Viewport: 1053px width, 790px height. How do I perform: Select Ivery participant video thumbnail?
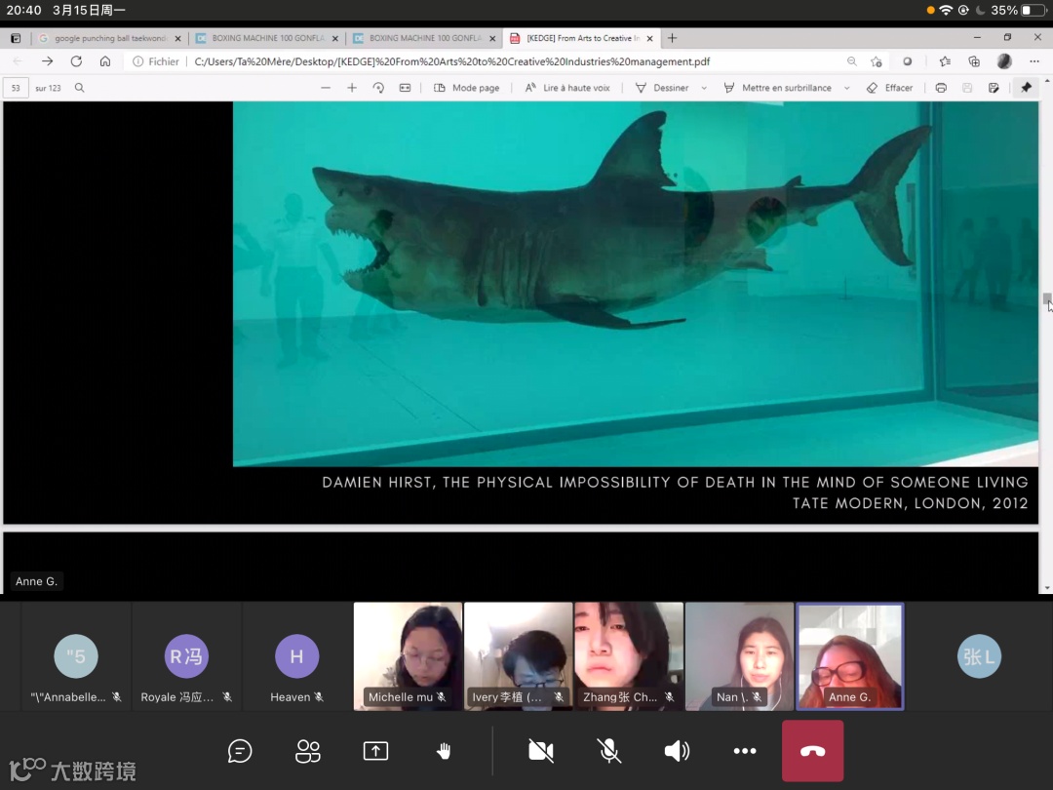point(518,655)
